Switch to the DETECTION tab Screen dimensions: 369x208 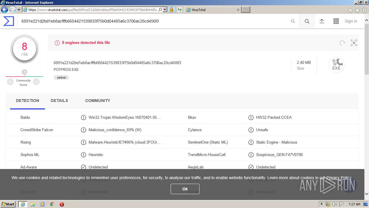pos(27,101)
